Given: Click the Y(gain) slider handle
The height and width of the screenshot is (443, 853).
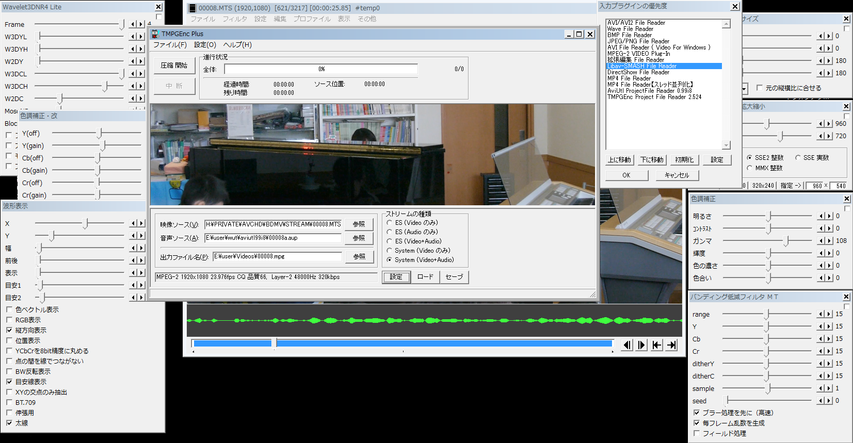Looking at the screenshot, I should [103, 146].
